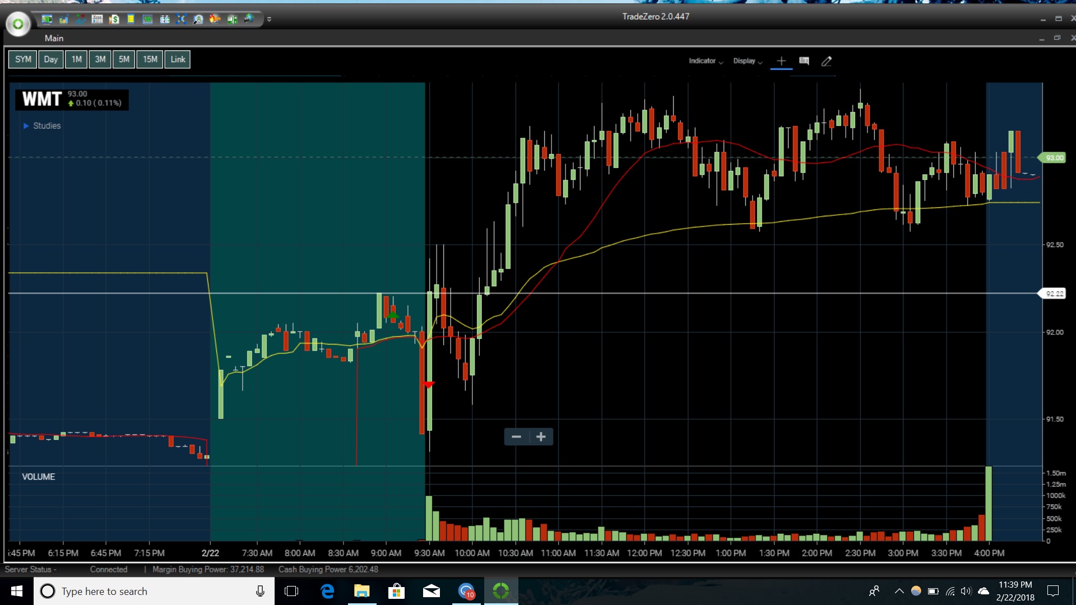1076x605 pixels.
Task: Open the TradeZero round green application menu button
Action: point(18,24)
